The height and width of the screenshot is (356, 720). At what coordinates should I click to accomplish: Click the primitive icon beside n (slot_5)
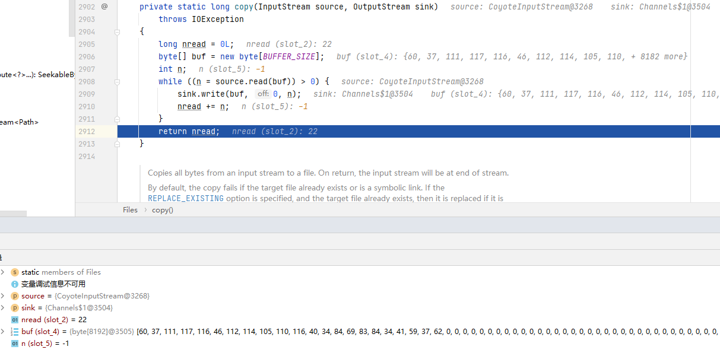[15, 343]
